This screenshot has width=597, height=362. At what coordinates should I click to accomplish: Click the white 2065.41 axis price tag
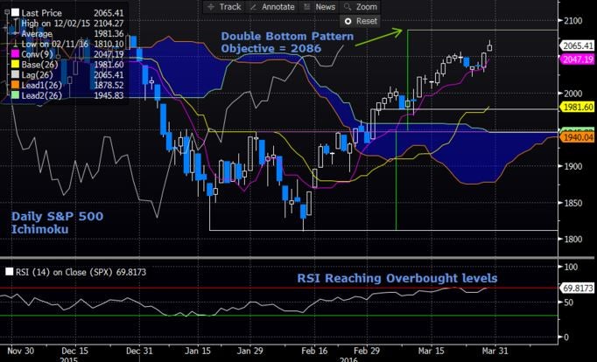click(578, 46)
